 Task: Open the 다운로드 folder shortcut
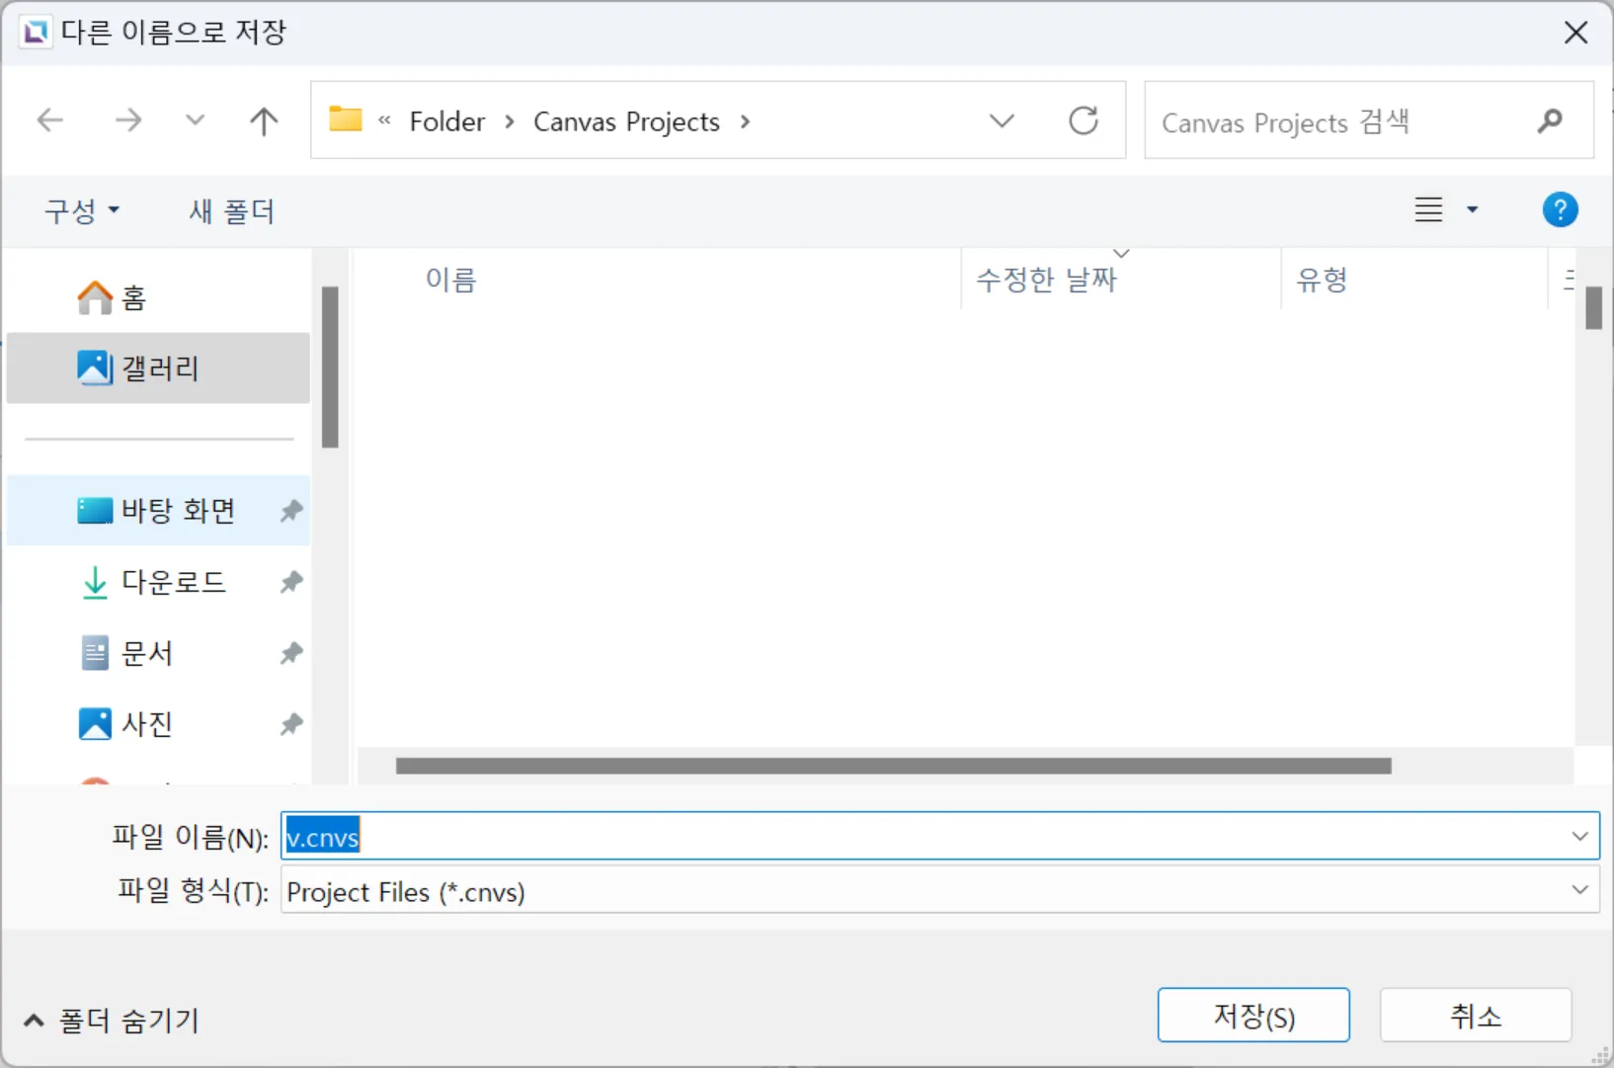[173, 582]
